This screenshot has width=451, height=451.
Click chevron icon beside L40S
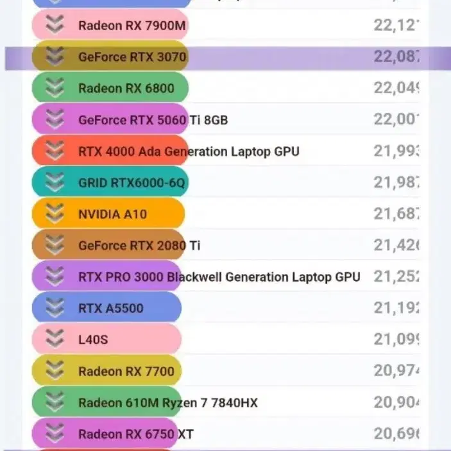tap(55, 339)
